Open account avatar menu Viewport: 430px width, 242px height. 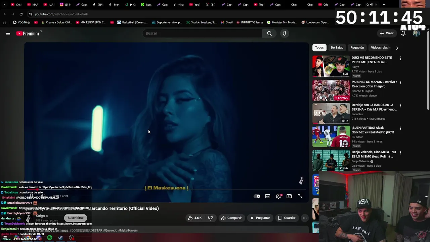[416, 33]
